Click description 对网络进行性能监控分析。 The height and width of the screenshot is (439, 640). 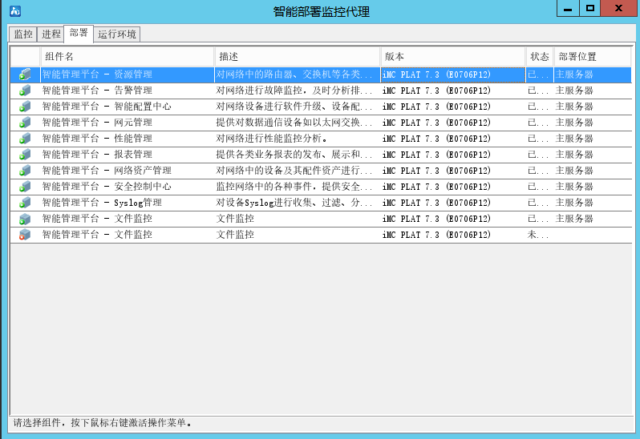point(272,139)
